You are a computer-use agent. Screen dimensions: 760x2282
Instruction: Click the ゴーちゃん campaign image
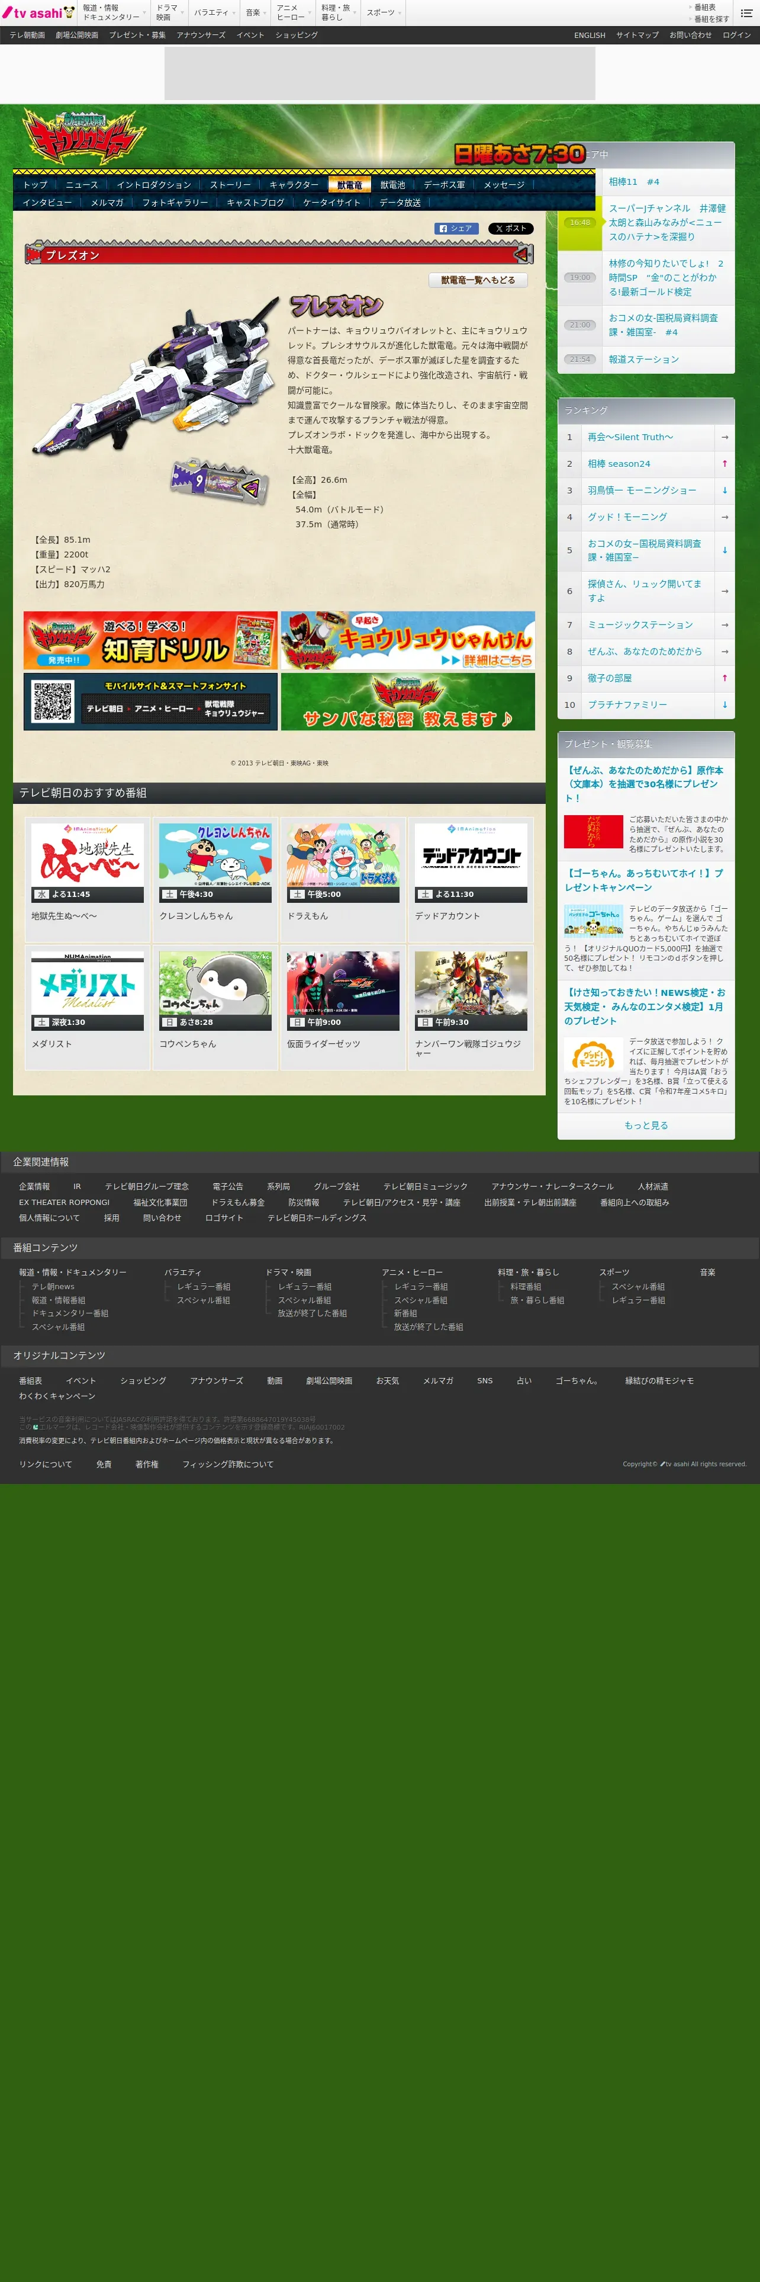[594, 921]
